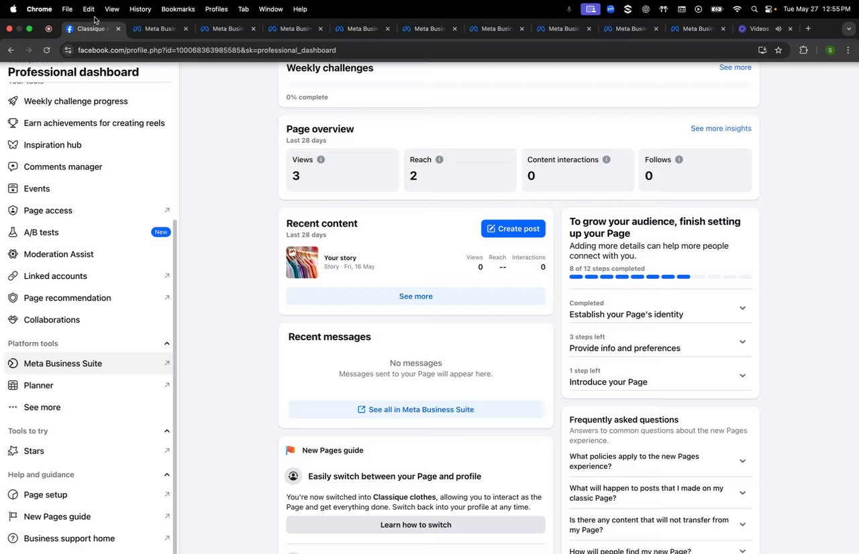Expand Introduce your Page step
This screenshot has width=859, height=554.
[742, 376]
